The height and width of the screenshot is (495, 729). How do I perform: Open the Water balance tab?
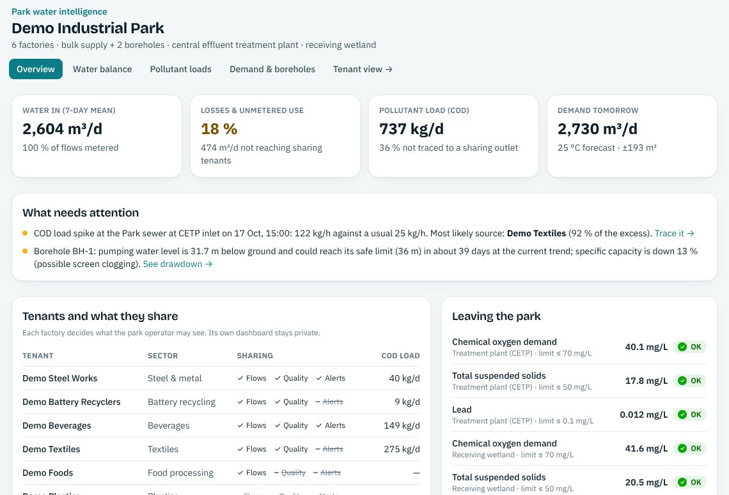click(102, 69)
